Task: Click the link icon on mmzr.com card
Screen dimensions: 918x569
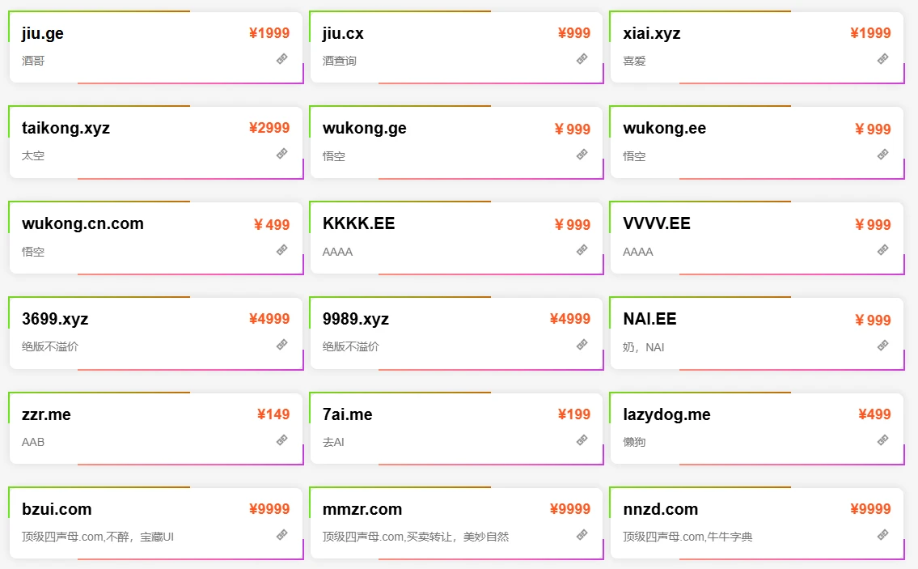Action: point(582,535)
